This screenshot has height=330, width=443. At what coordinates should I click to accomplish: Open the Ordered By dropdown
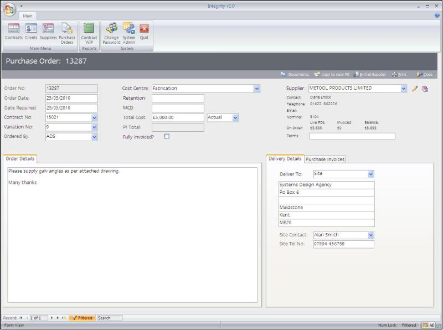[x=94, y=137]
